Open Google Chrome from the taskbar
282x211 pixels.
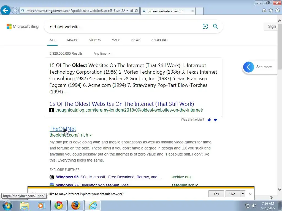[59, 206]
